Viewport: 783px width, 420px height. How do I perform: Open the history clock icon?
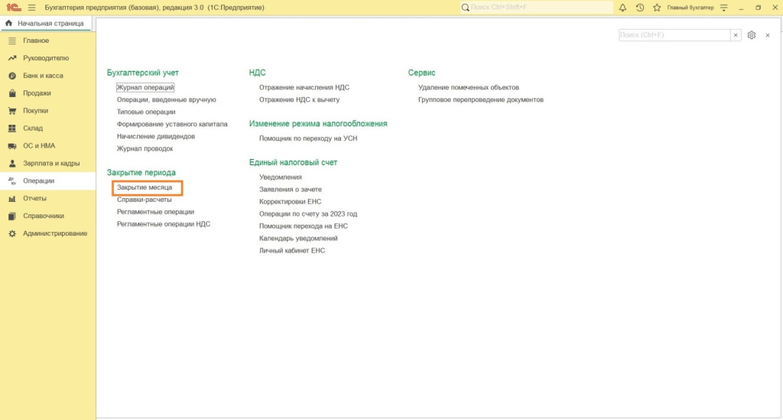[x=640, y=8]
